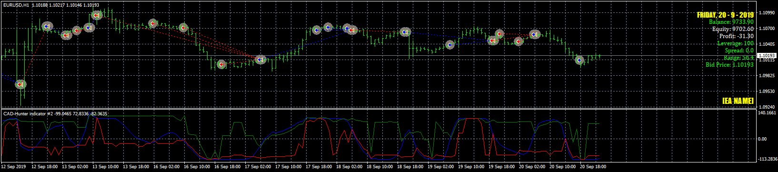Click the red marker left of 13 Sep 02:00
The height and width of the screenshot is (172, 778).
(x=66, y=35)
